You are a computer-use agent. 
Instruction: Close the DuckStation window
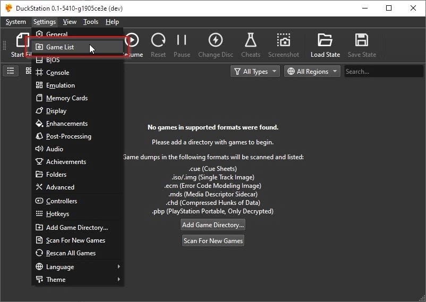pos(413,8)
